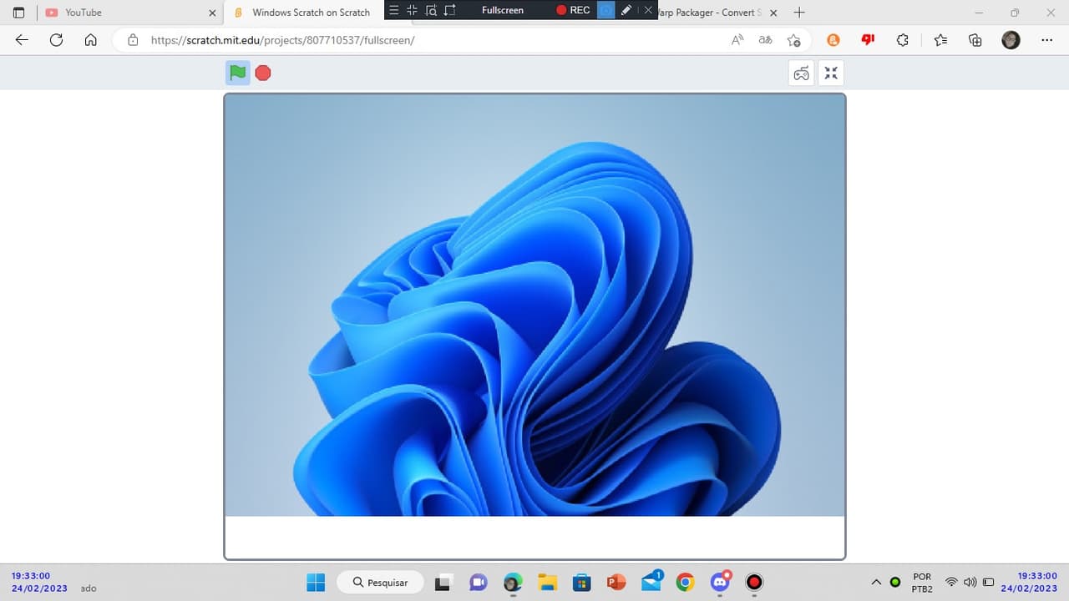Open Discord from the taskbar
The height and width of the screenshot is (601, 1069).
click(720, 581)
